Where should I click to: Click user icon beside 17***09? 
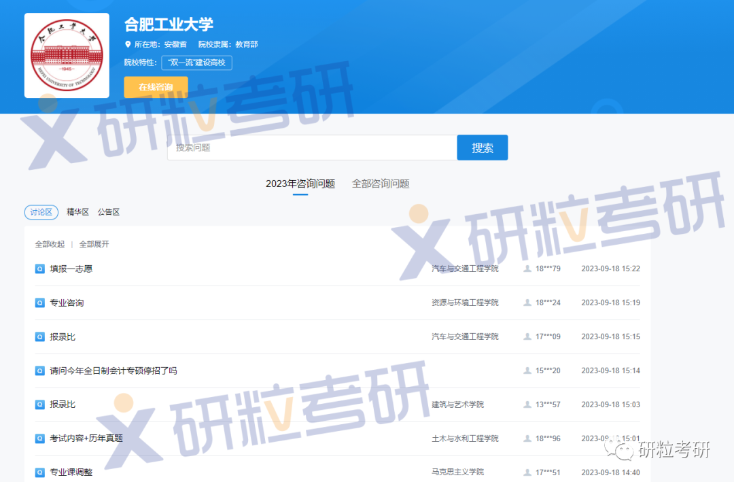point(527,337)
